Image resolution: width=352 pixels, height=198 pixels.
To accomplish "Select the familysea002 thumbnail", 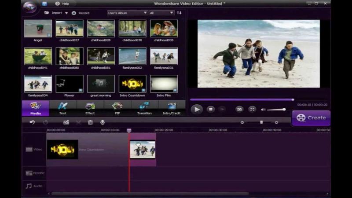I will pyautogui.click(x=132, y=56).
